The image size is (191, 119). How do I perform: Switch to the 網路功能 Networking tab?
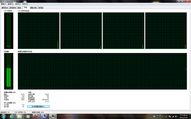pyautogui.click(x=33, y=8)
